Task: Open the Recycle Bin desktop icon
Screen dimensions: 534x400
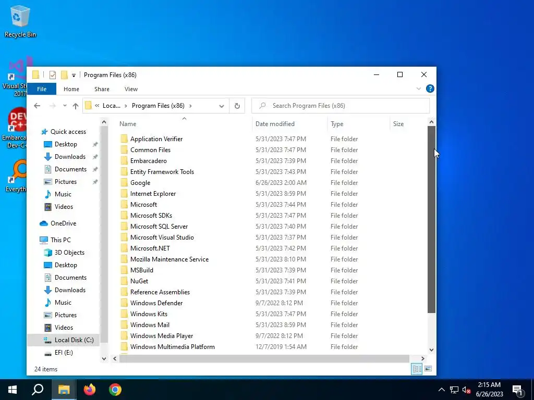Action: (20, 21)
